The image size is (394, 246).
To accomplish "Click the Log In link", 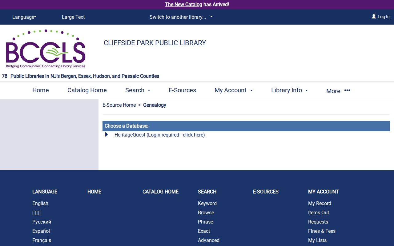I will point(384,17).
